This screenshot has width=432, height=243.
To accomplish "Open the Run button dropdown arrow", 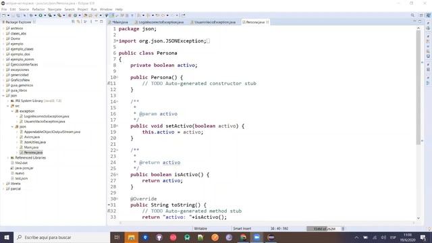I will click(x=45, y=16).
